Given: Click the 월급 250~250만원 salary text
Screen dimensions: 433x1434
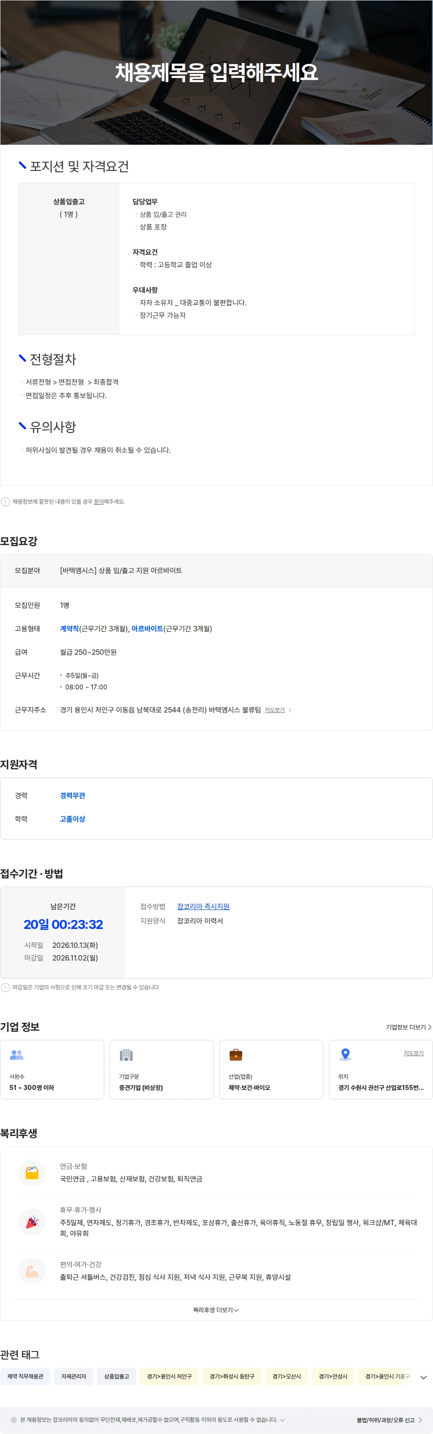Looking at the screenshot, I should click(88, 652).
